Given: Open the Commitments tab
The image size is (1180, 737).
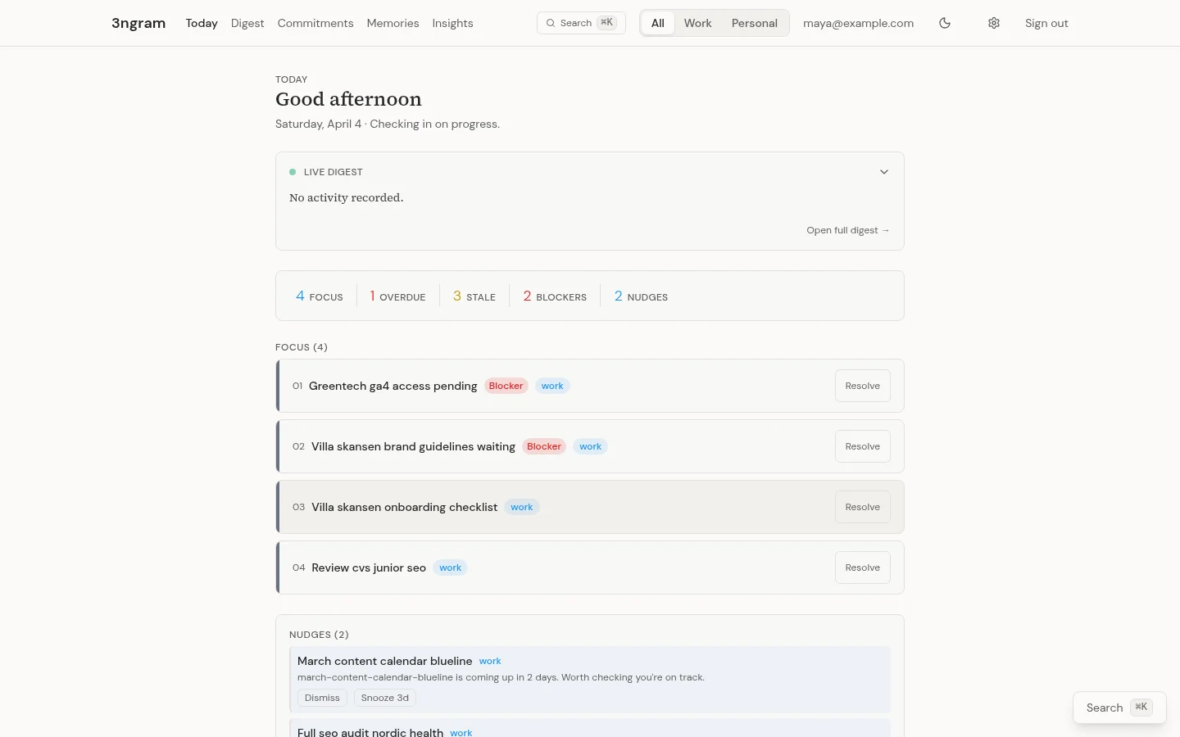Looking at the screenshot, I should 315,23.
